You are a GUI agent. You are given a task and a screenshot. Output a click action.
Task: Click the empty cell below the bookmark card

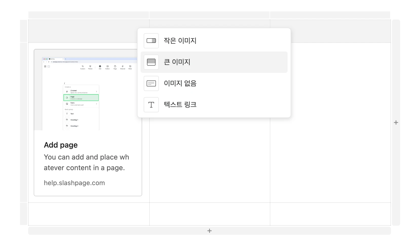click(89, 214)
